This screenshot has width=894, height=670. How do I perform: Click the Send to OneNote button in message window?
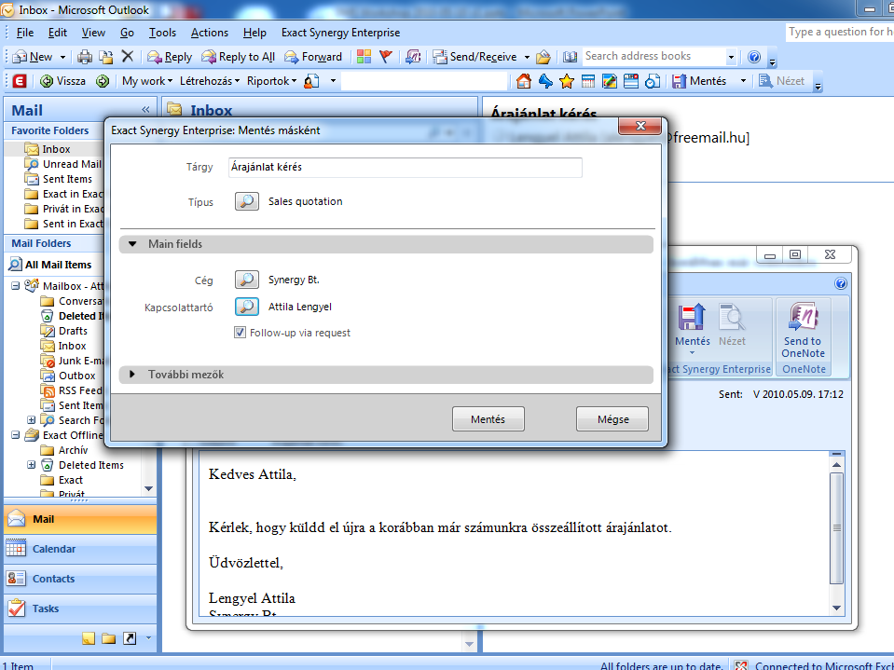coord(803,331)
